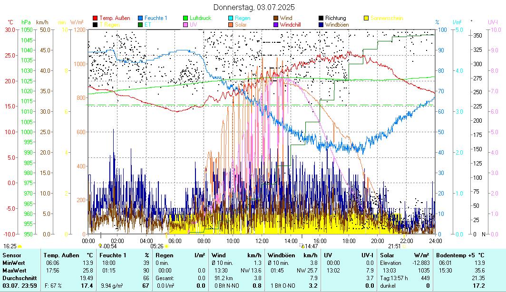Image resolution: width=506 pixels, height=292 pixels.
Task: Click the average temperature value 19.49
Action: pos(87,278)
